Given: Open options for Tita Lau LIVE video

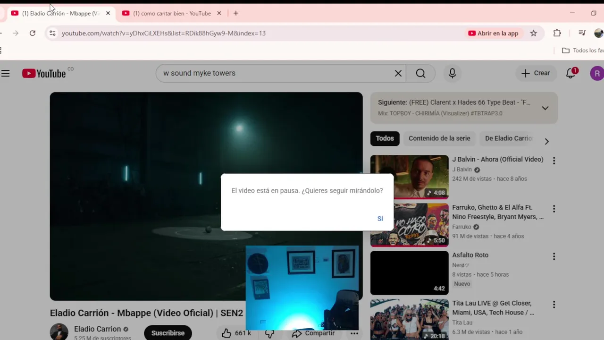Looking at the screenshot, I should pos(554,305).
